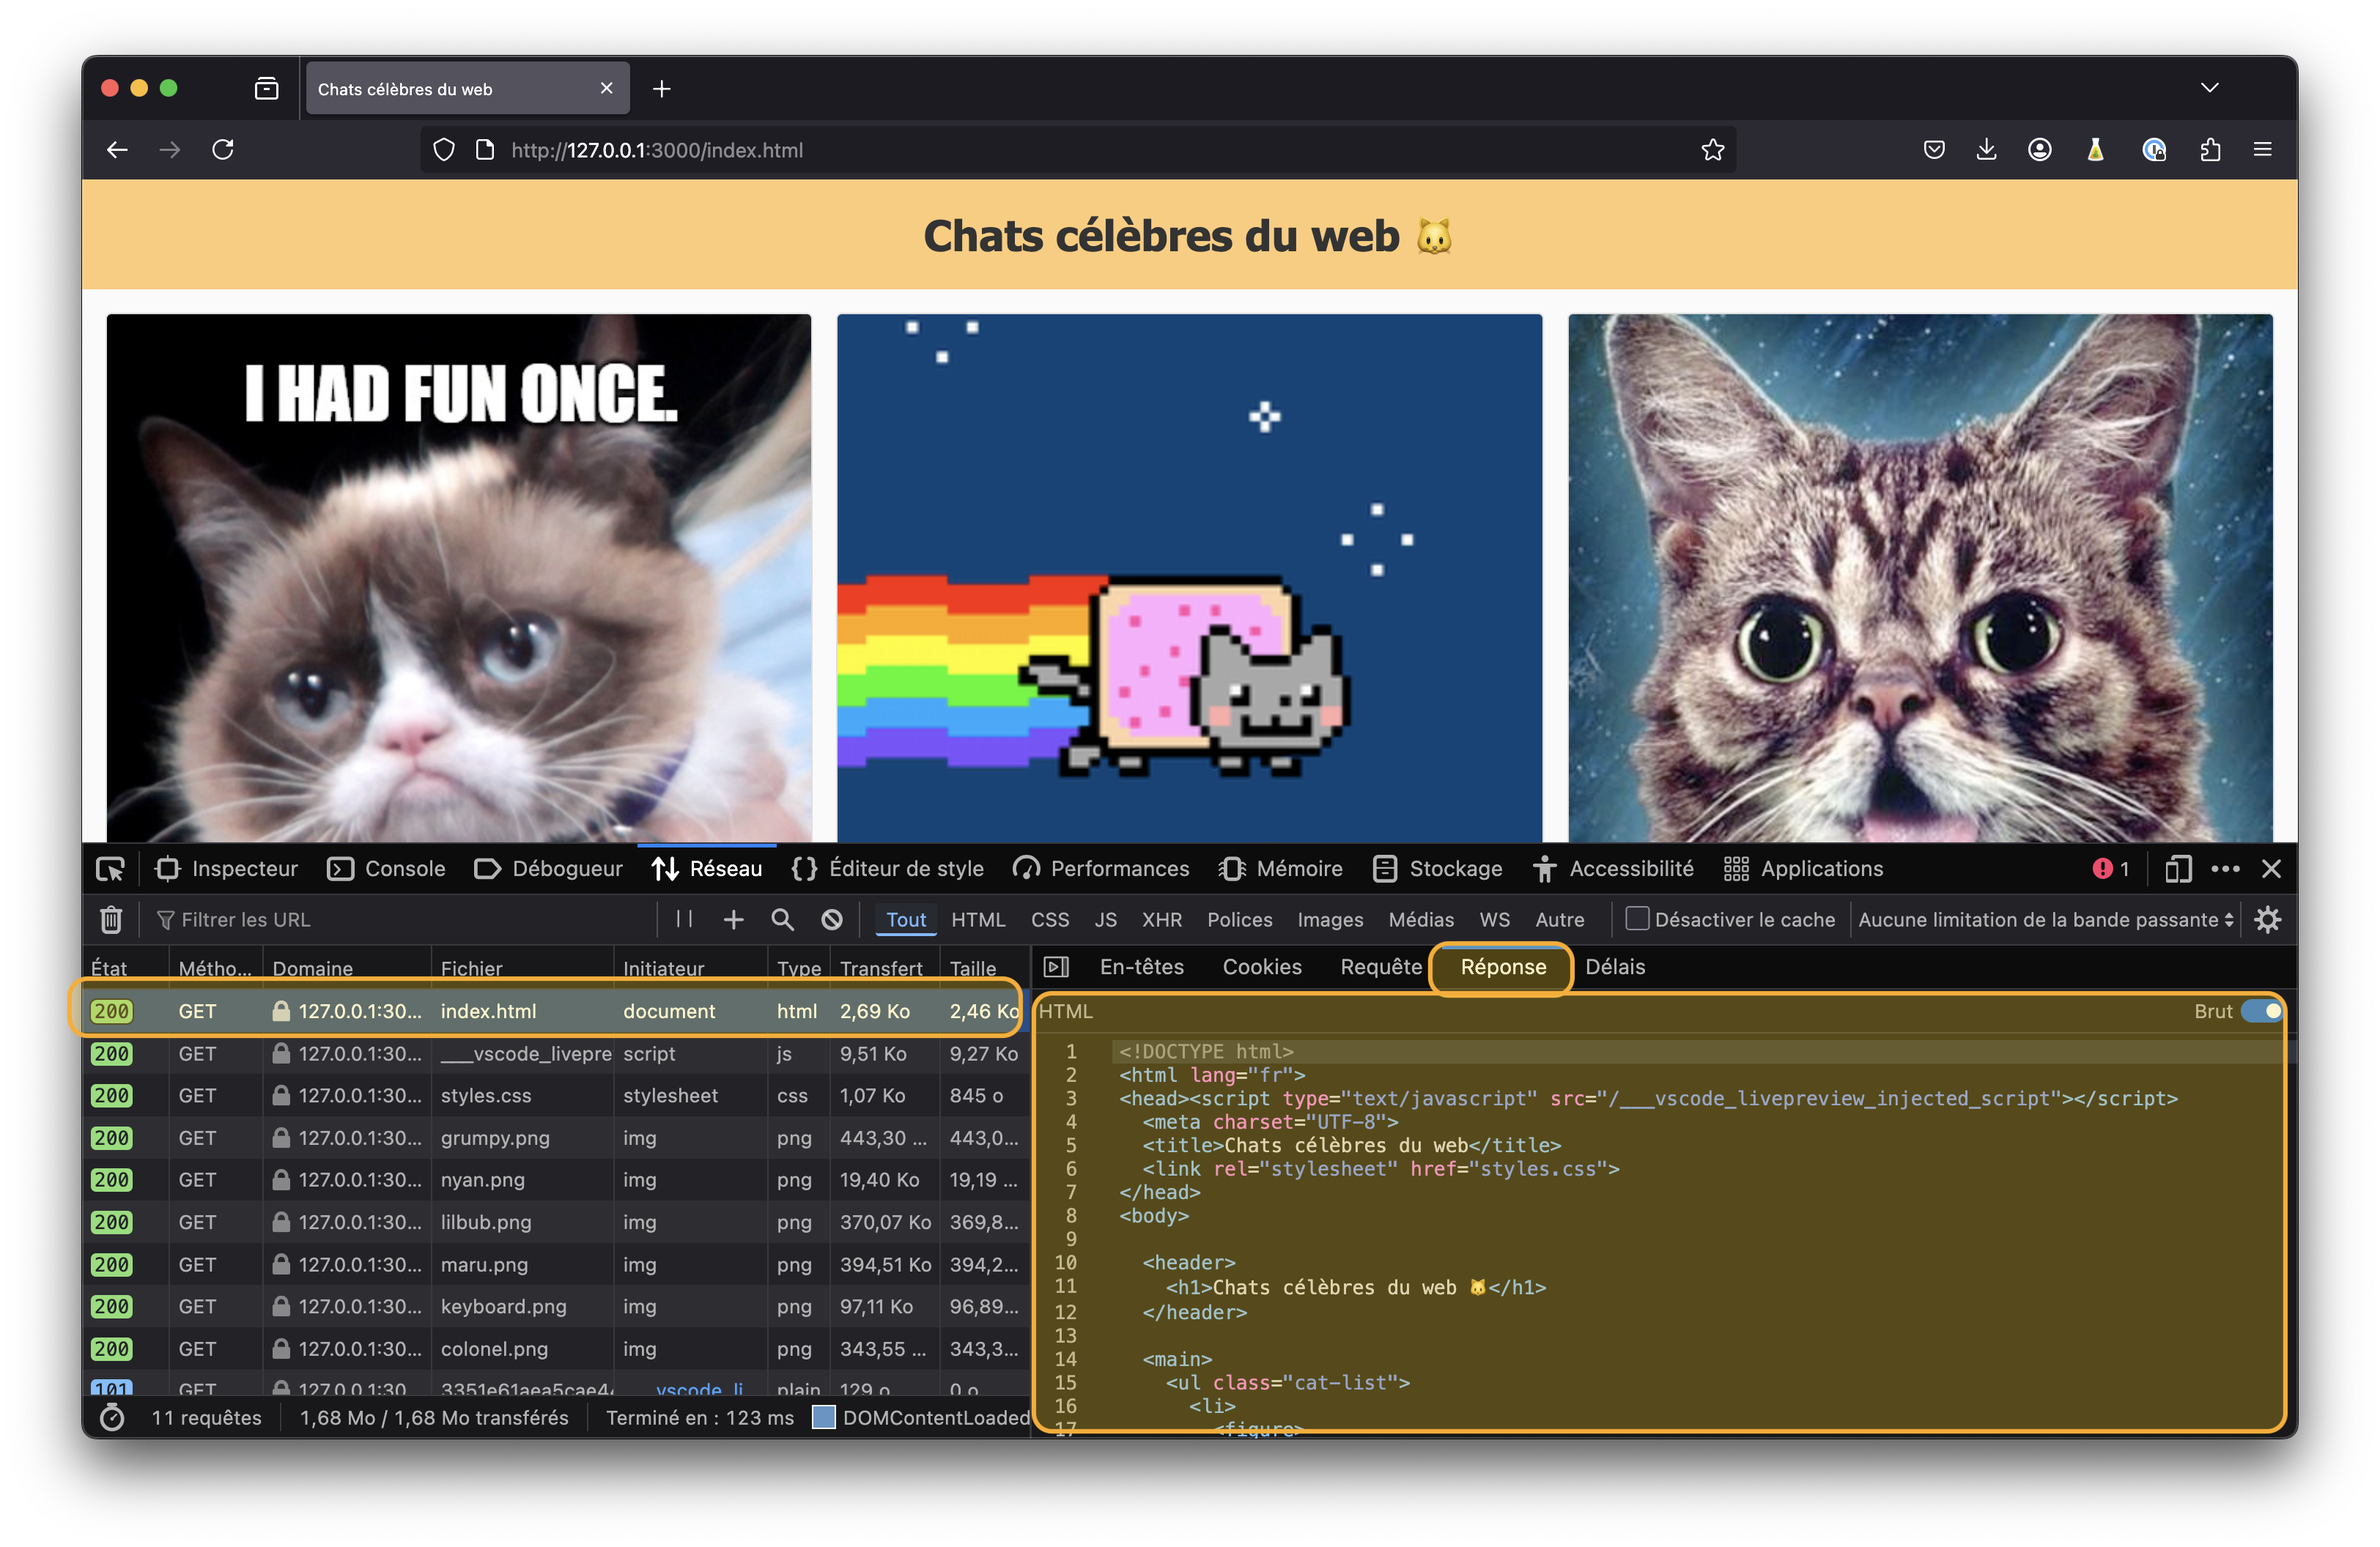Image resolution: width=2380 pixels, height=1547 pixels.
Task: Switch to the Débogueur tab
Action: pyautogui.click(x=548, y=869)
